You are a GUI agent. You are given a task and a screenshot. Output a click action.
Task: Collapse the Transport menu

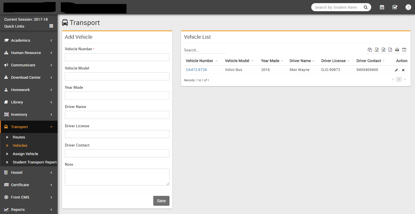pyautogui.click(x=29, y=127)
